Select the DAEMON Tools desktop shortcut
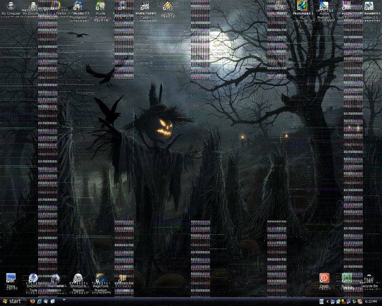 pyautogui.click(x=32, y=283)
